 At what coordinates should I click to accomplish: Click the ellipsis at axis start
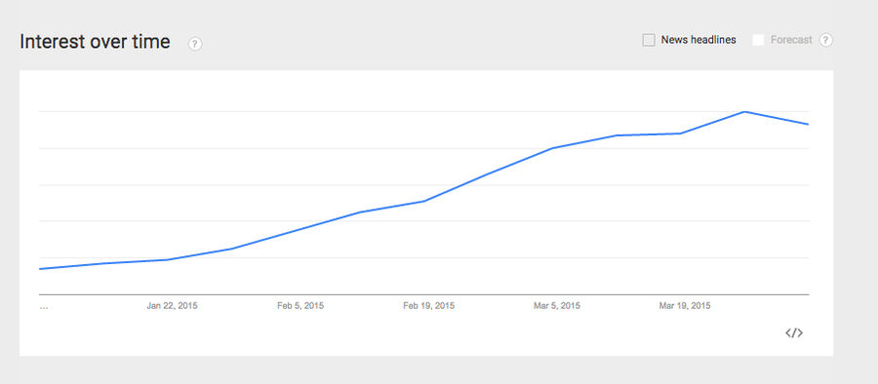[44, 307]
